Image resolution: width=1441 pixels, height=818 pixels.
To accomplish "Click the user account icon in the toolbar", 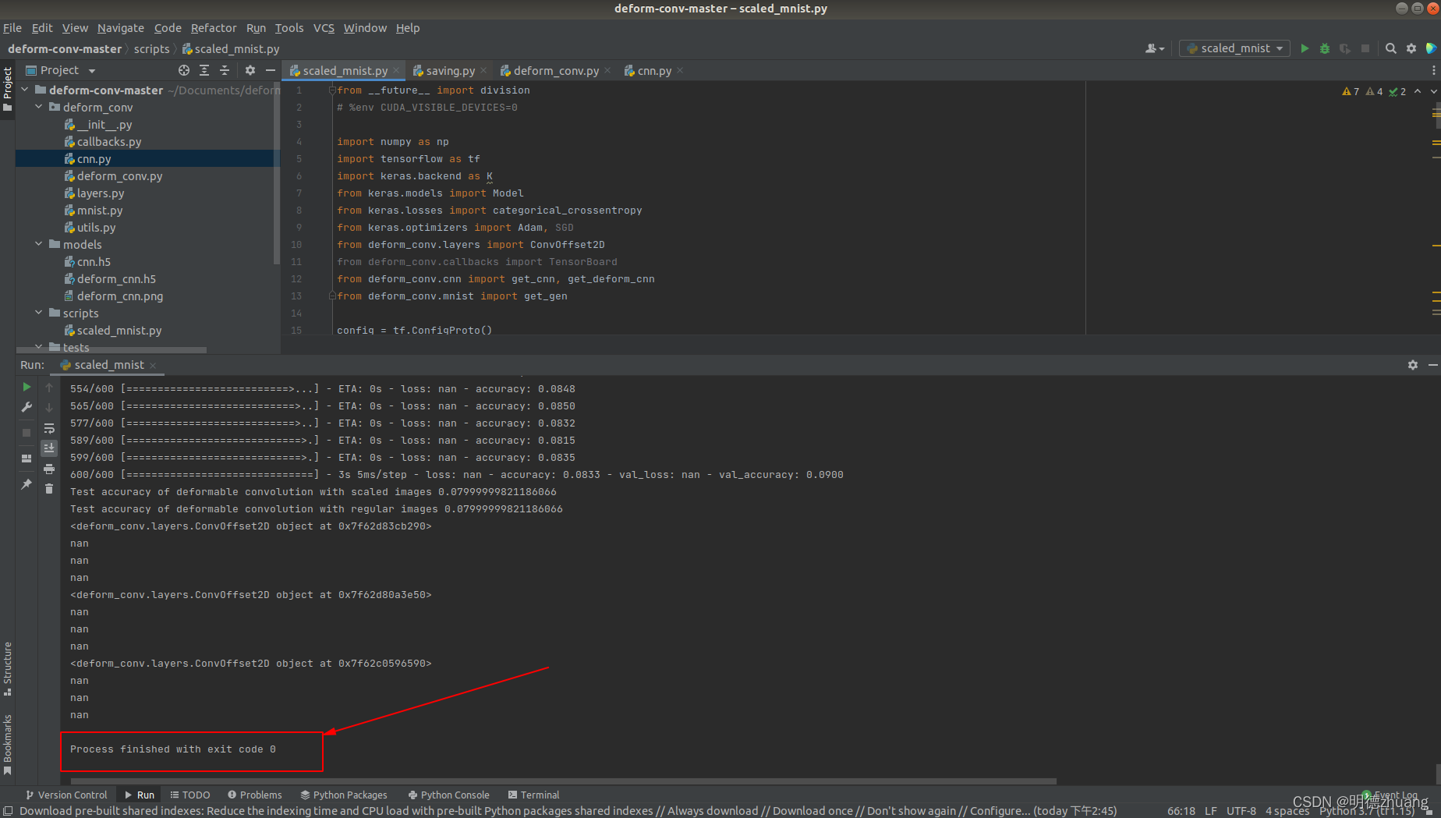I will 1154,48.
